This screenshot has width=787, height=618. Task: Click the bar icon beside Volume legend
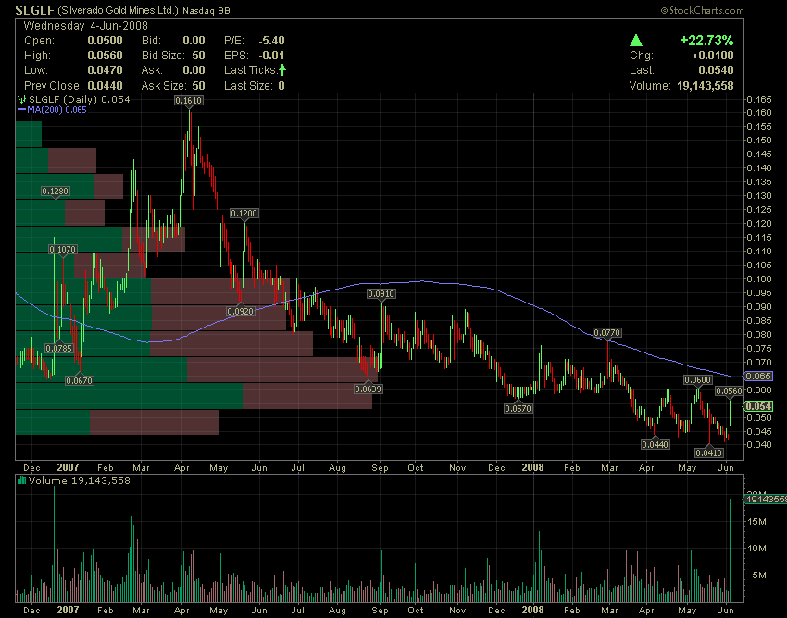coord(21,480)
